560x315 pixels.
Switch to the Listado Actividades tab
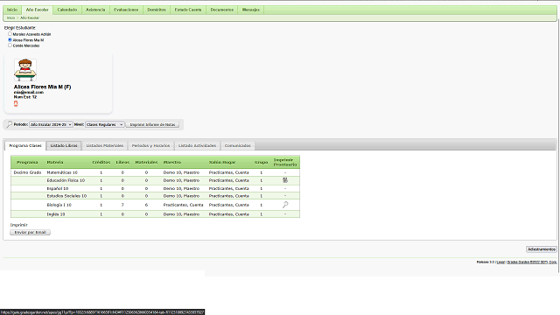tap(197, 146)
